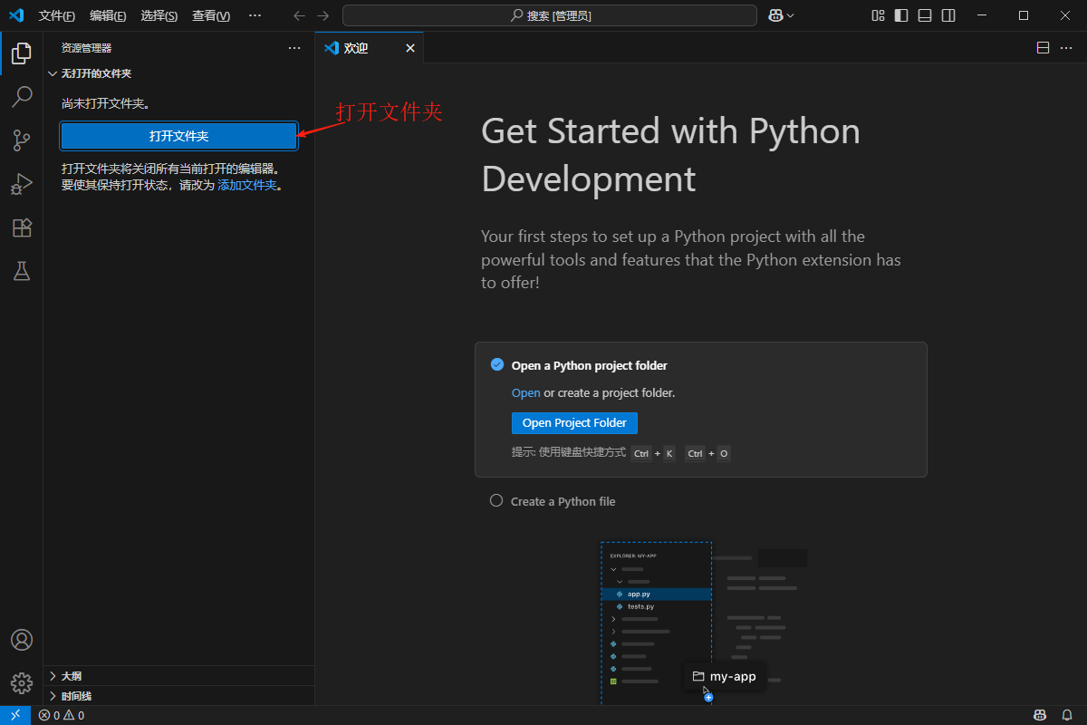1087x725 pixels.
Task: Toggle the secondary side bar
Action: 948,15
